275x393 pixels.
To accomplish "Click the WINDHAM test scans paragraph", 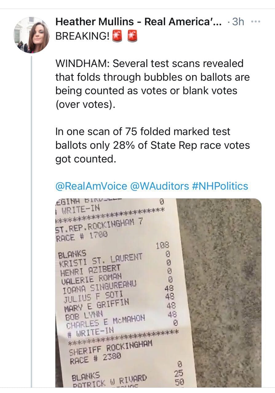I will (x=152, y=84).
